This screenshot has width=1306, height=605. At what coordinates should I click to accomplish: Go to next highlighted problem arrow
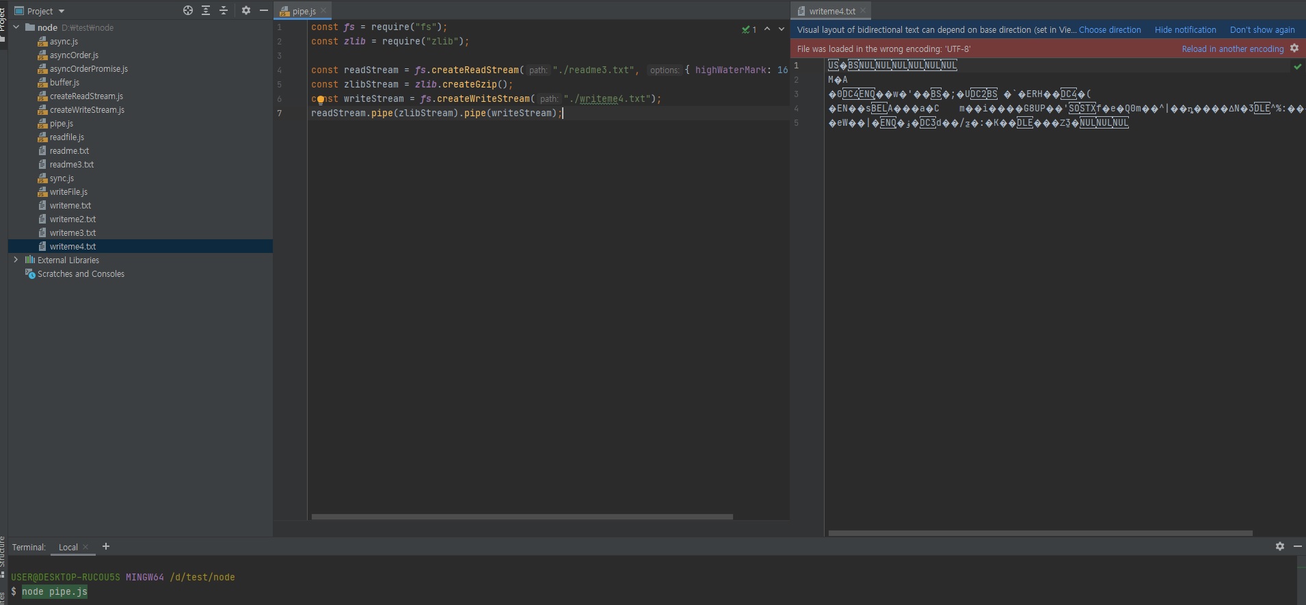(x=782, y=29)
